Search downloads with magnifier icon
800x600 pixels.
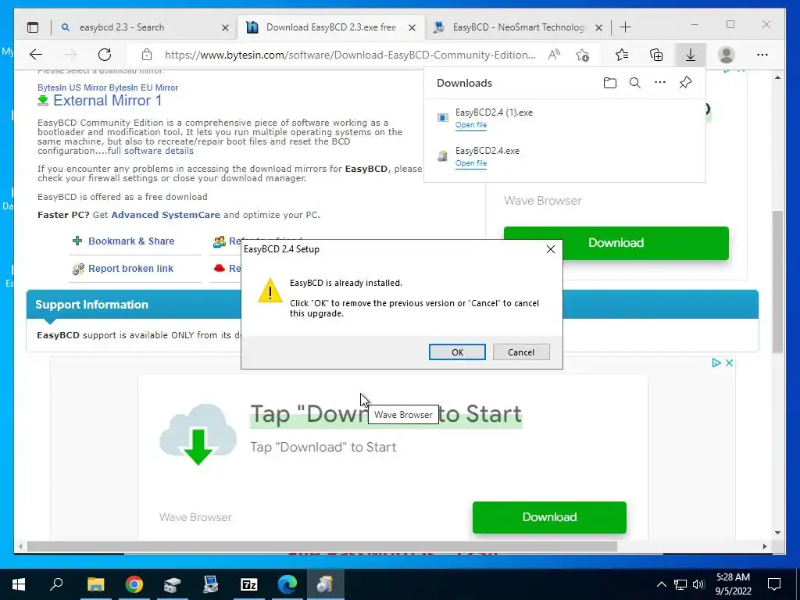point(634,83)
